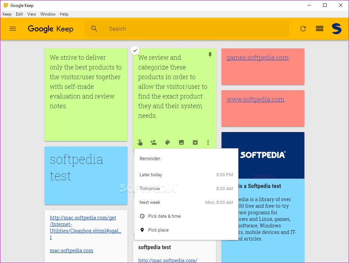Open the 'We review and categorize' note text
This screenshot has width=349, height=263.
coord(173,87)
